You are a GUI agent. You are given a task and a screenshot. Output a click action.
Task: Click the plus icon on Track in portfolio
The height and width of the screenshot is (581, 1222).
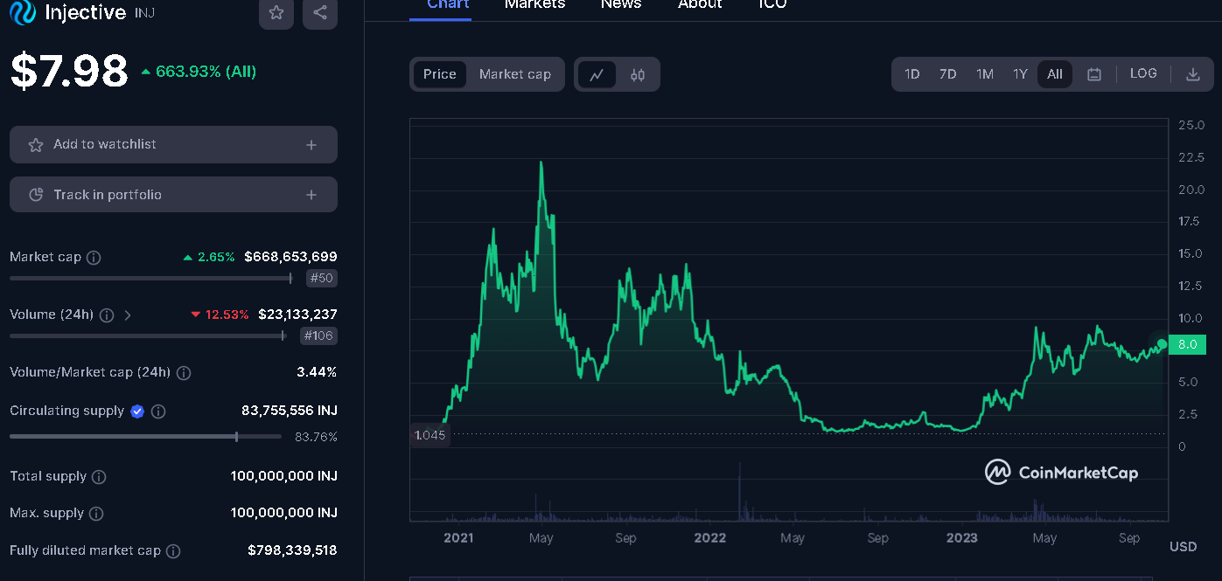tap(311, 195)
